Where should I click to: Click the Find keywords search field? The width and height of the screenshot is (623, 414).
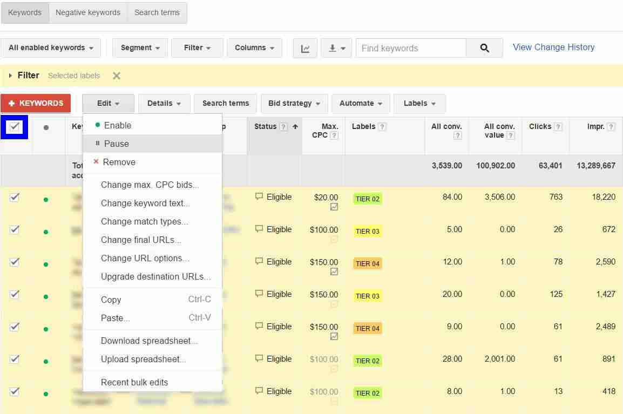pyautogui.click(x=410, y=48)
